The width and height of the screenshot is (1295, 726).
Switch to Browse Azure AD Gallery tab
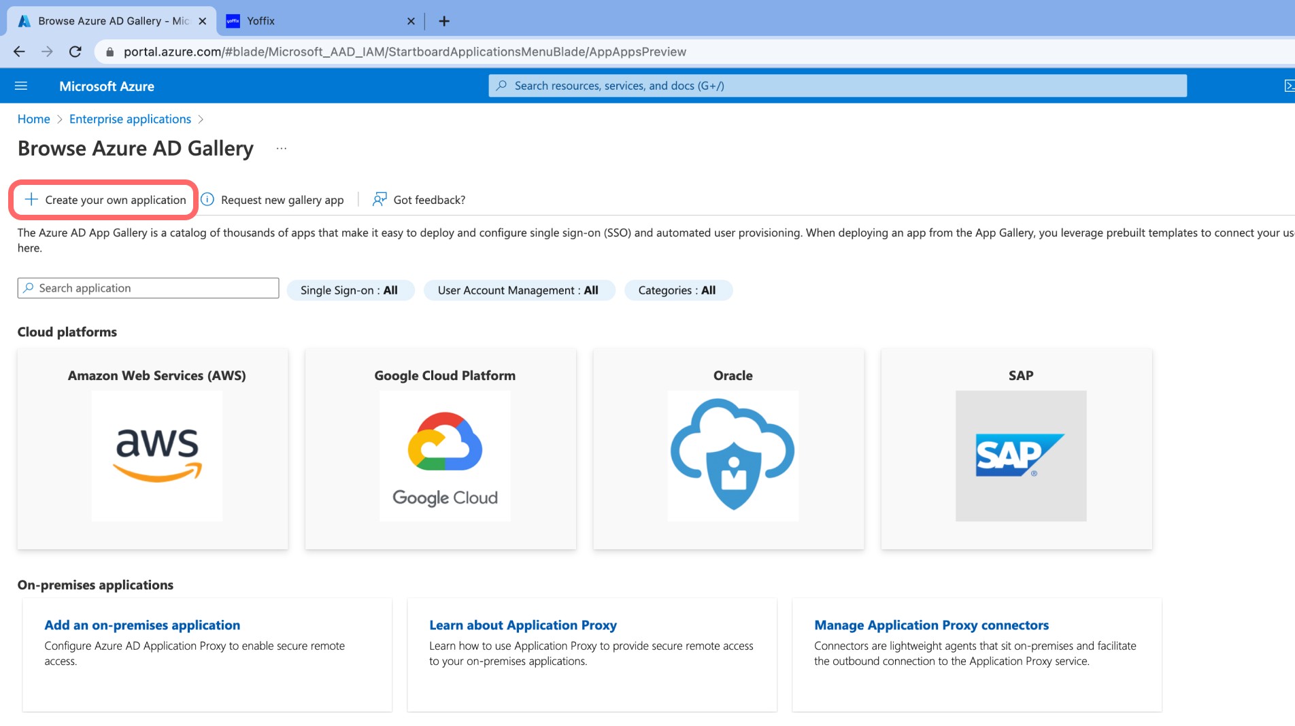tap(112, 21)
